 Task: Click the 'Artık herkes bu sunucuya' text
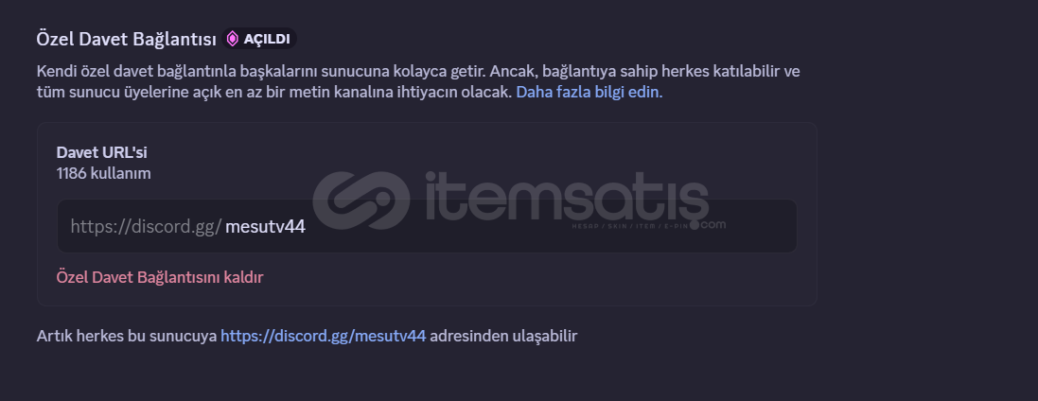pyautogui.click(x=127, y=336)
